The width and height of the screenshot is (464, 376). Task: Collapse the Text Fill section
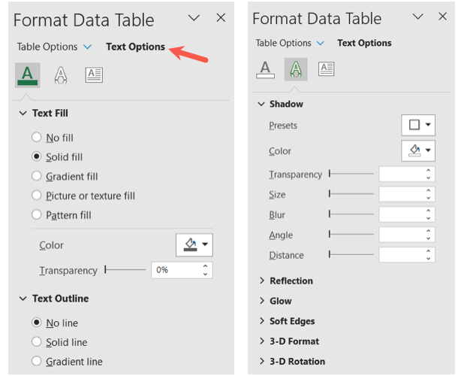[x=23, y=113]
